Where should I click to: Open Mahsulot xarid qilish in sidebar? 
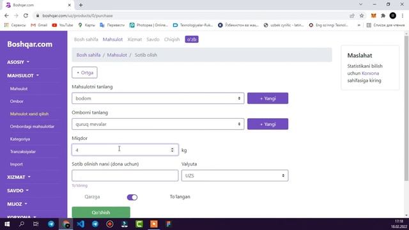pyautogui.click(x=29, y=114)
